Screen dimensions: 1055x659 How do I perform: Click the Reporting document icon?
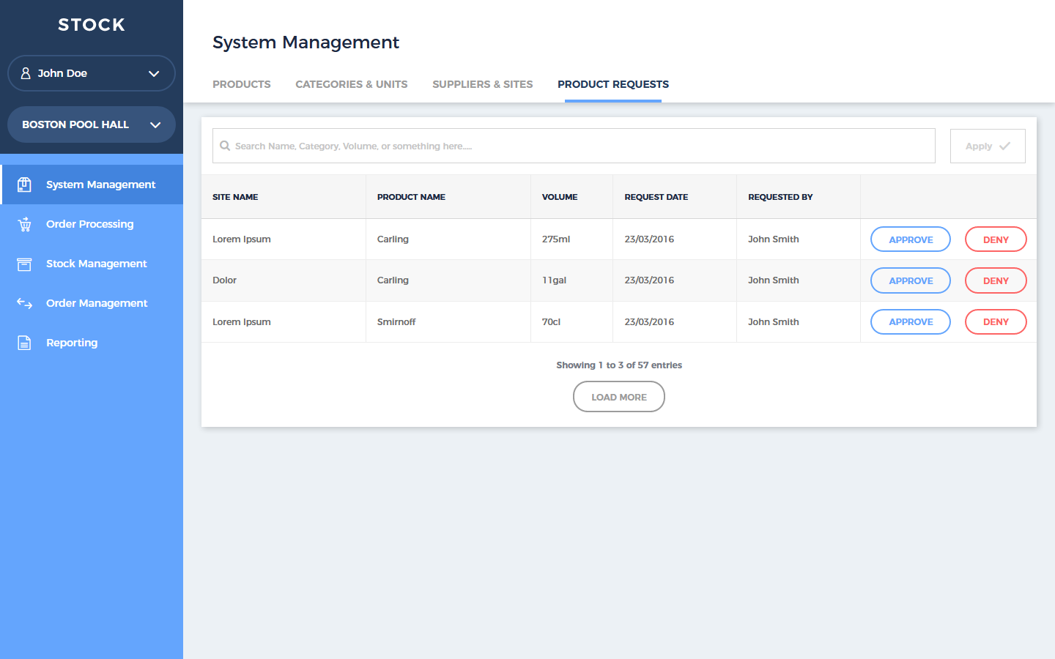[x=24, y=343]
